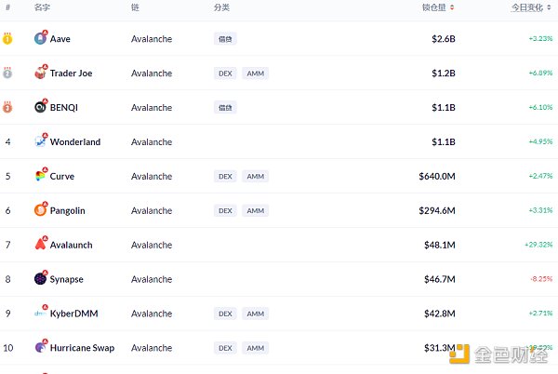
Task: Sort by the 锁仓量 column arrow
Action: pyautogui.click(x=452, y=7)
